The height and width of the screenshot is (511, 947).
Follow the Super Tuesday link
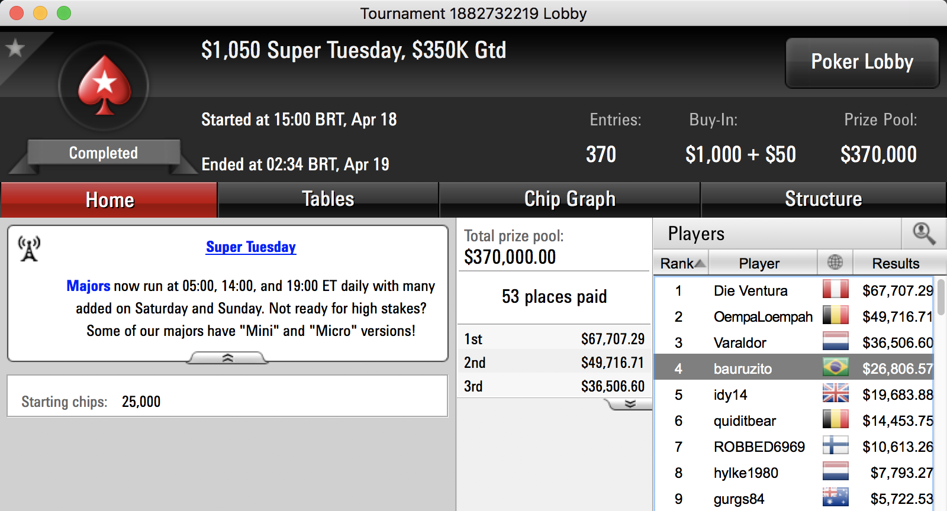click(x=251, y=247)
